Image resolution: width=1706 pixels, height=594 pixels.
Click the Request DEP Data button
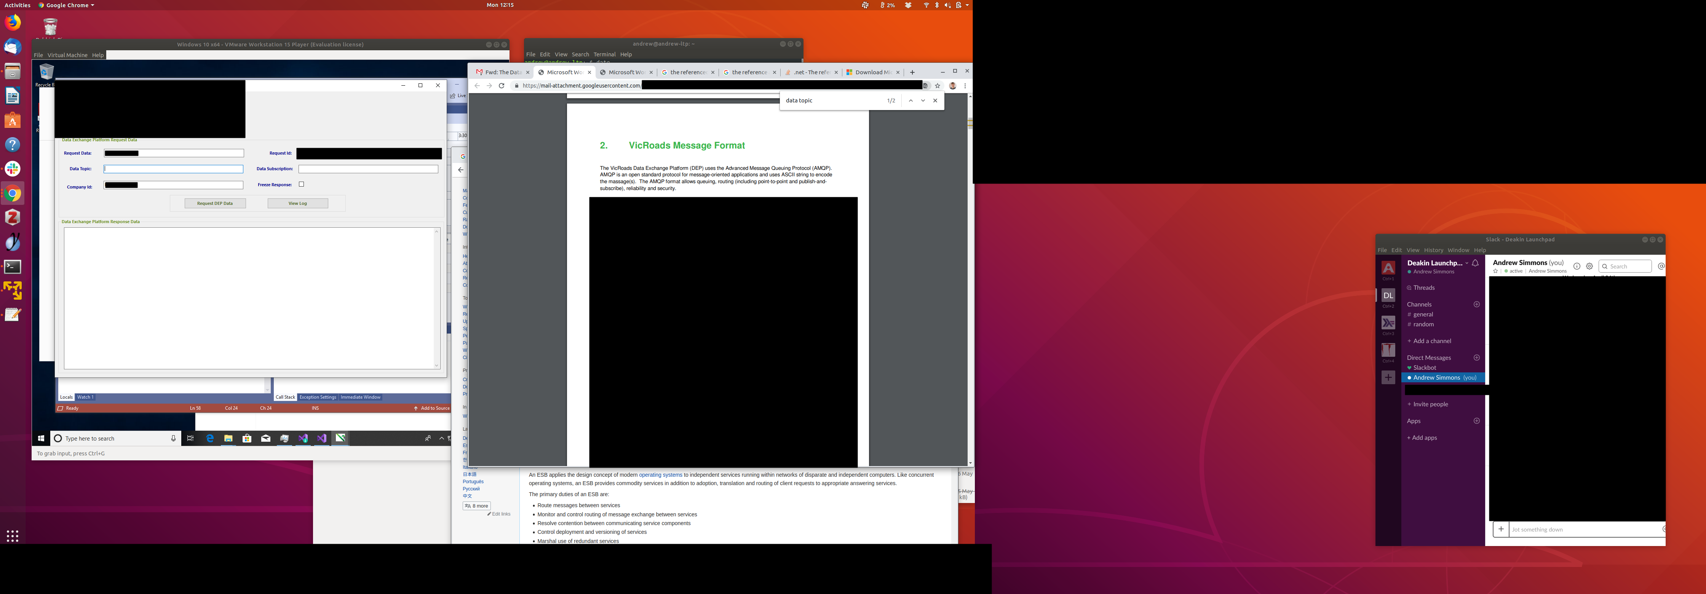(214, 203)
